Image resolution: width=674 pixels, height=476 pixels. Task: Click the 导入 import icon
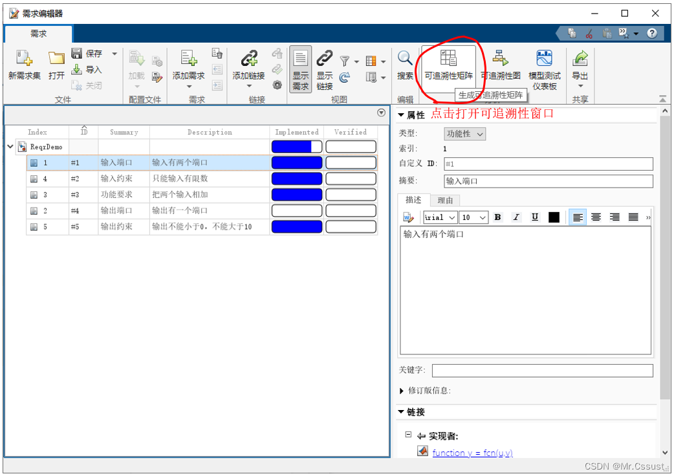(x=77, y=70)
